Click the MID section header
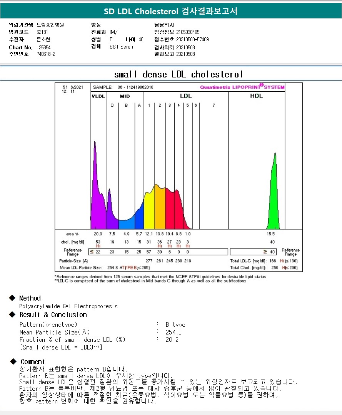Viewport: 342px width, 415px height. (x=125, y=96)
